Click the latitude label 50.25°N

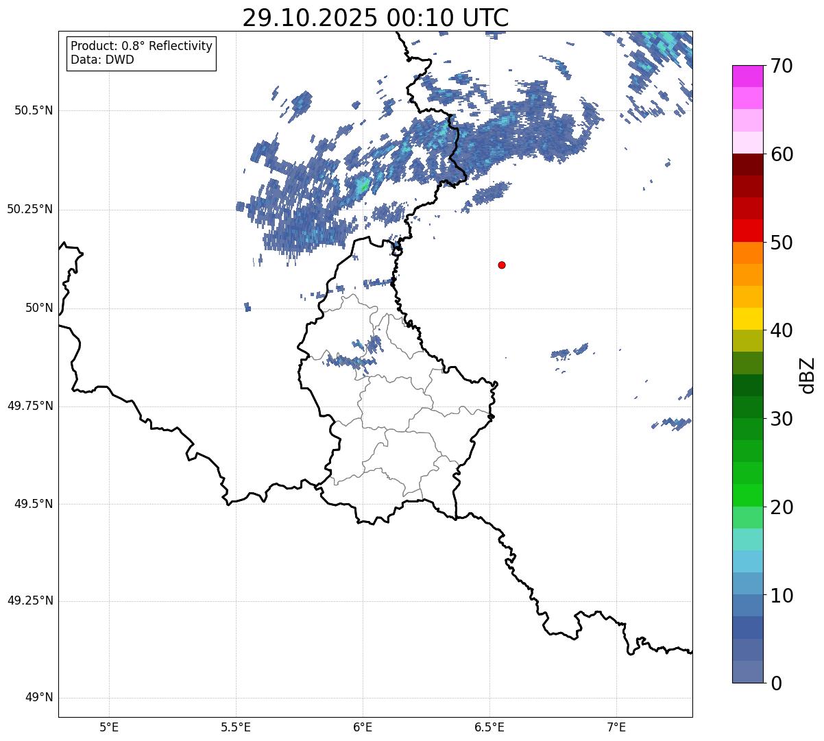[x=30, y=209]
